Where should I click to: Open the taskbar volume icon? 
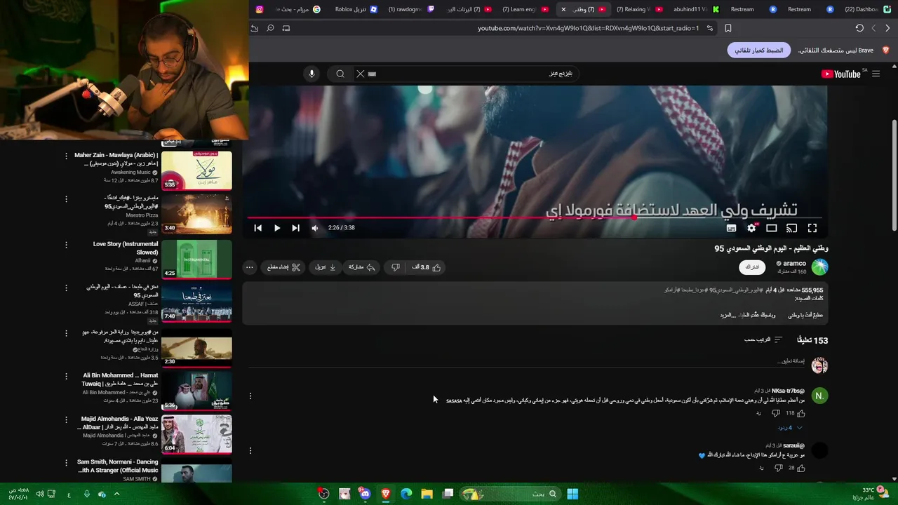pyautogui.click(x=40, y=494)
